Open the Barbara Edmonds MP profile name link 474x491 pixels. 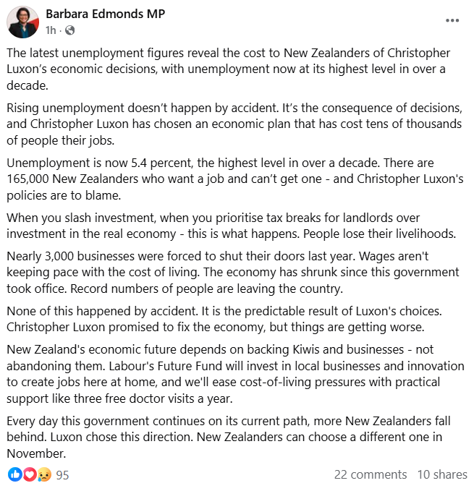[x=105, y=14]
